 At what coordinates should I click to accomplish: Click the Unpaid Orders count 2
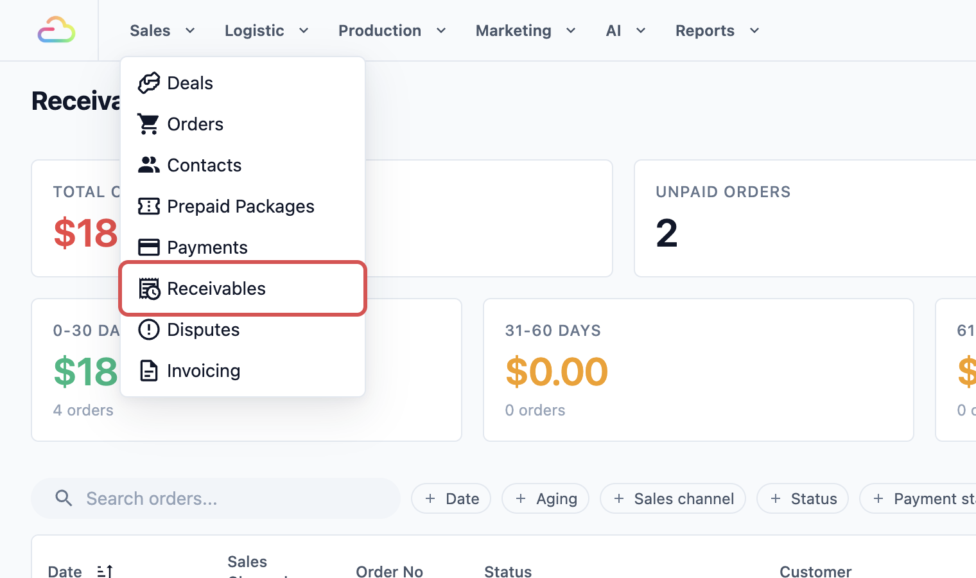[x=667, y=232]
